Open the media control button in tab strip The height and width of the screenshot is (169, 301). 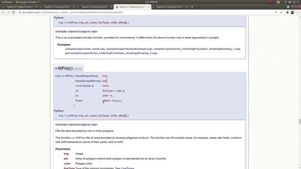click(288, 7)
